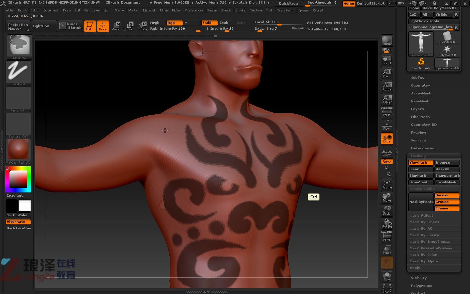Select the Cylinder3D tool thumbnail
Image resolution: width=470 pixels, height=294 pixels.
pyautogui.click(x=447, y=38)
